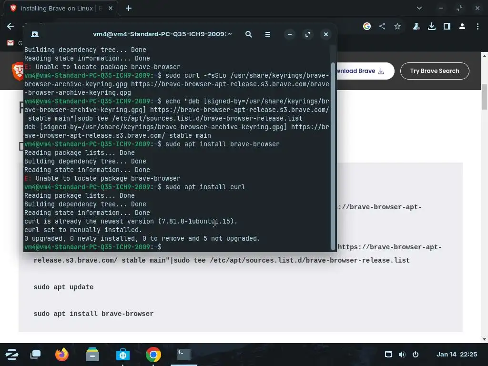Open the Google icon in the address bar
This screenshot has width=488, height=366.
[x=367, y=26]
